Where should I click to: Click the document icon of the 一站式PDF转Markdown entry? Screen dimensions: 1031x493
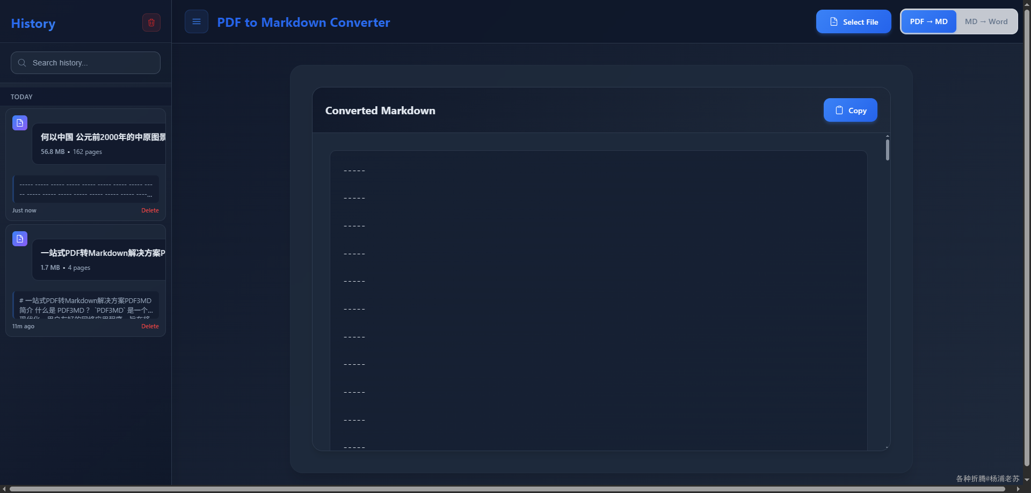click(x=20, y=239)
